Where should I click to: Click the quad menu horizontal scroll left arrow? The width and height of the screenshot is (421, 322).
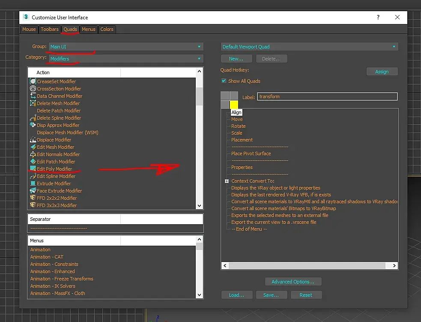tap(225, 265)
